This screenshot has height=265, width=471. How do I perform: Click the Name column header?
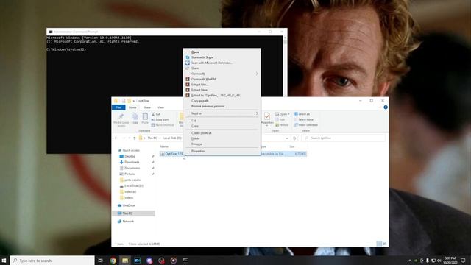(164, 146)
